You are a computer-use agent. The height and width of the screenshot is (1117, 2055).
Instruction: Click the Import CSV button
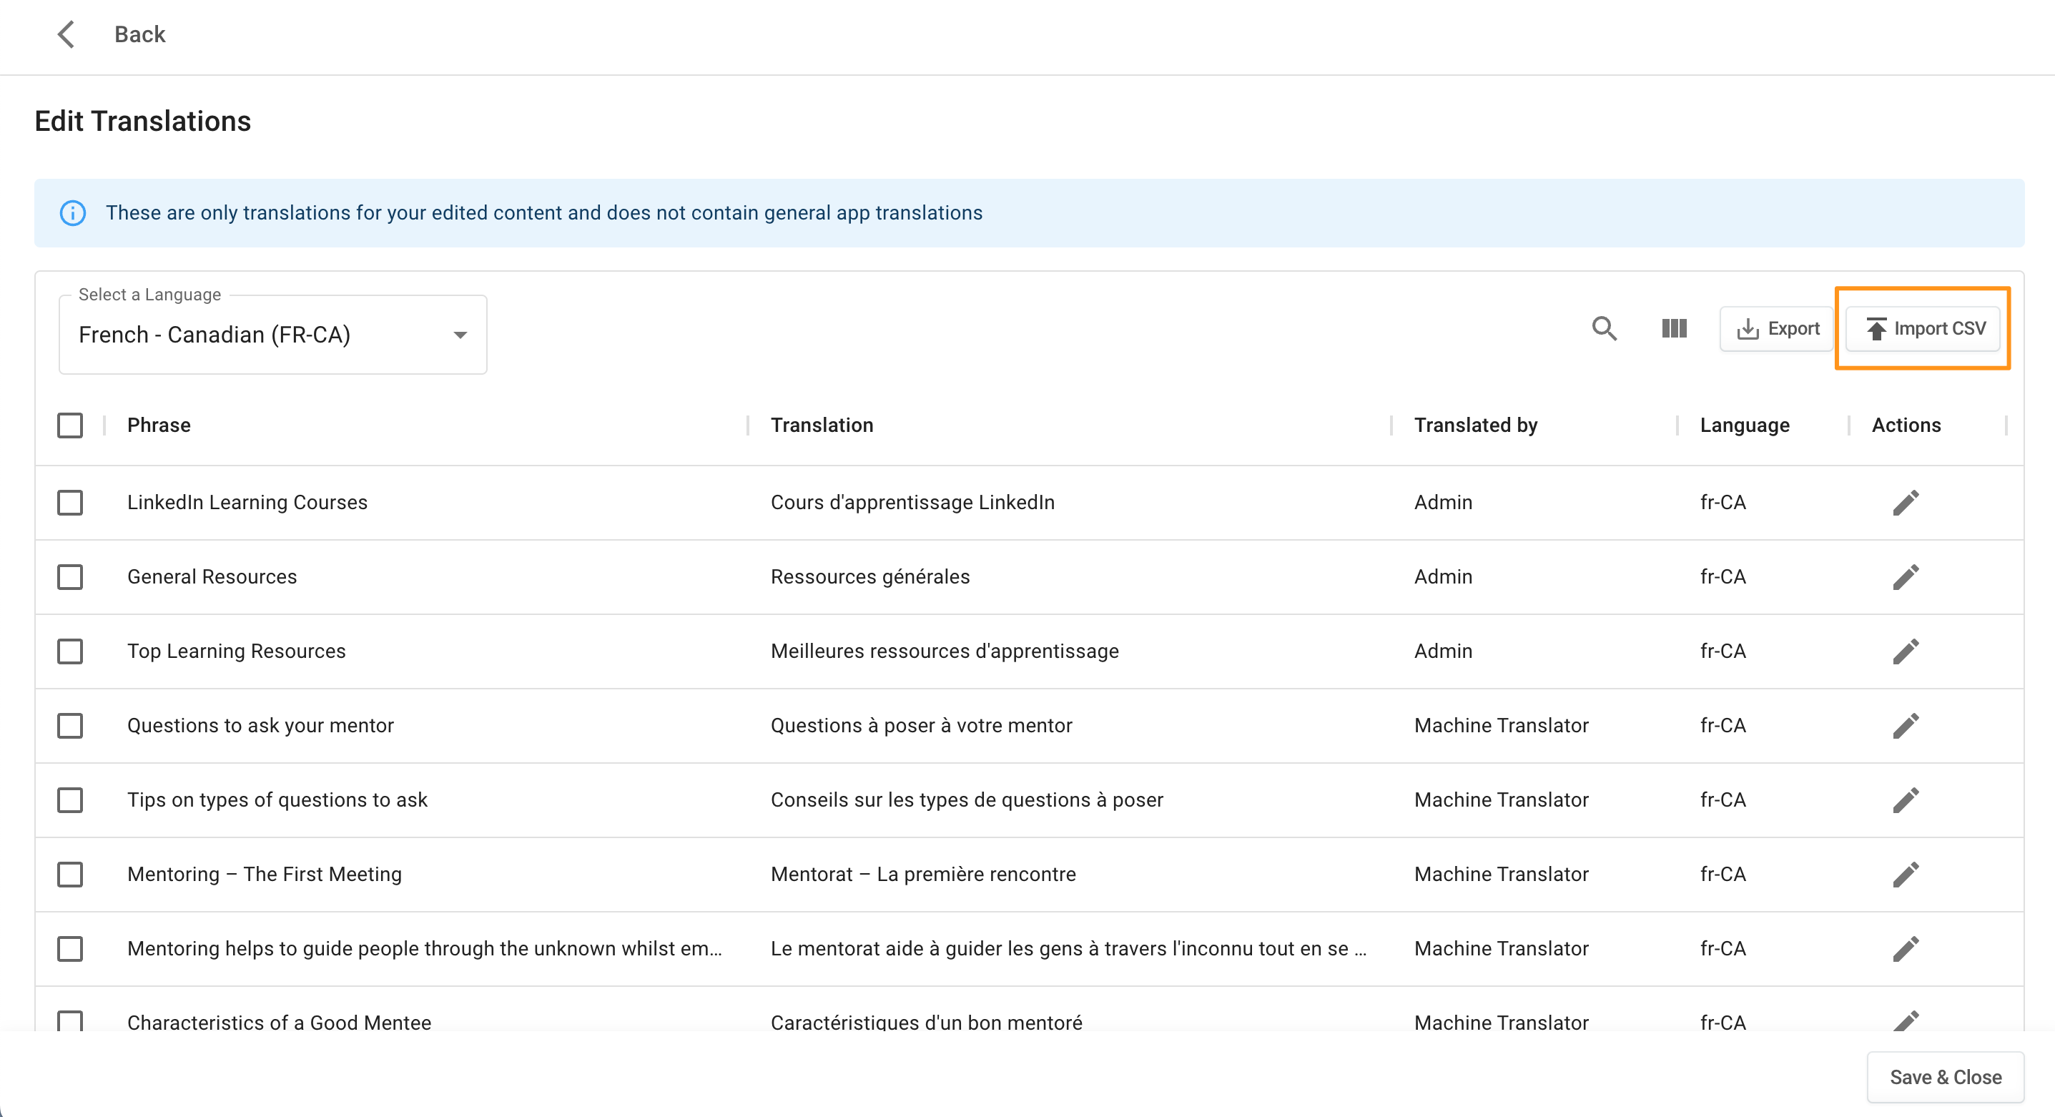[1924, 329]
